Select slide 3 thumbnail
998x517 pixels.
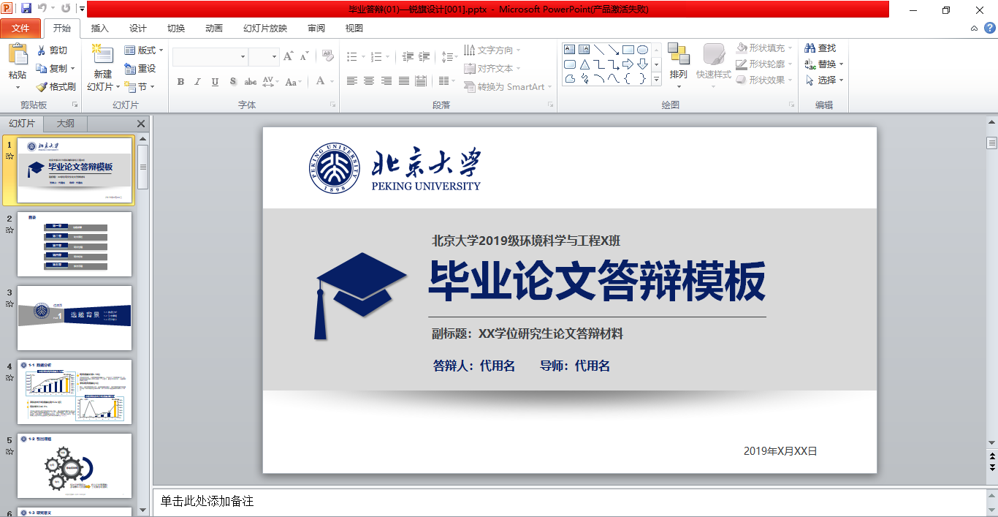point(75,318)
